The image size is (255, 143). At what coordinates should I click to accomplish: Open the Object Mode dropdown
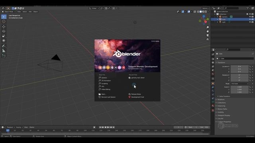tap(9, 12)
